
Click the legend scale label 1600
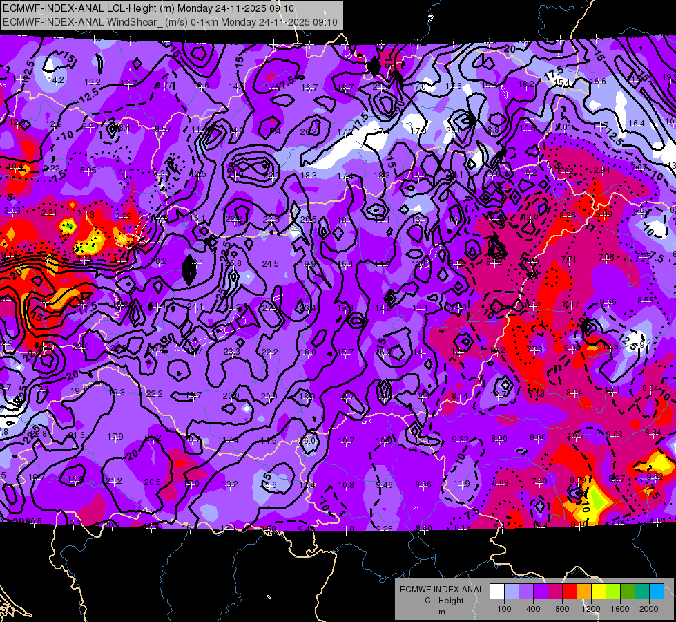(x=620, y=609)
